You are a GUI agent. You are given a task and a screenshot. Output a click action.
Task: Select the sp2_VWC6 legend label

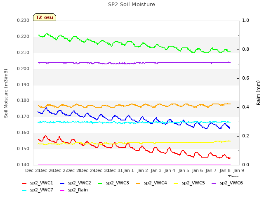[x=231, y=183]
